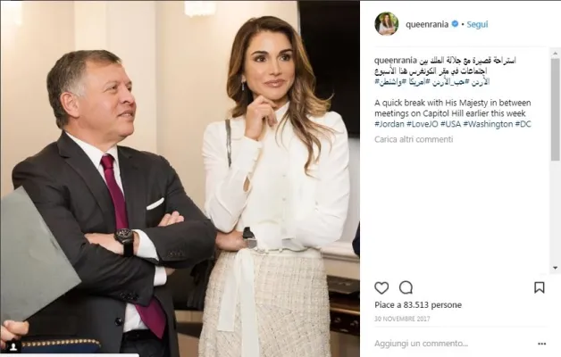Click queenrania profile avatar
The height and width of the screenshot is (357, 561).
click(387, 24)
